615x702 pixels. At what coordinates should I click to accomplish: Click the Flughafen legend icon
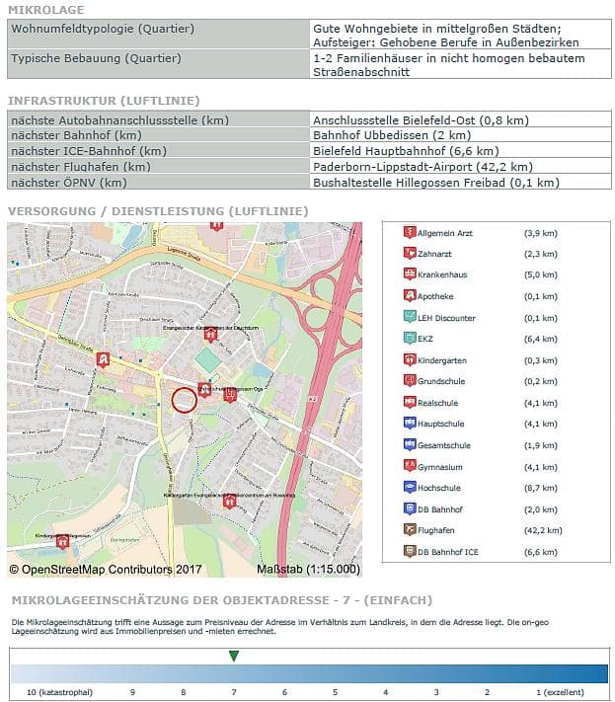point(410,529)
